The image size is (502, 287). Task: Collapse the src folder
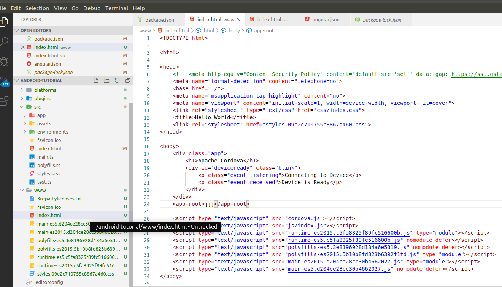pyautogui.click(x=22, y=107)
